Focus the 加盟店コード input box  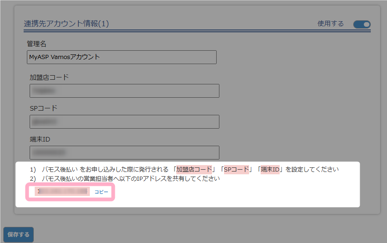(x=124, y=91)
